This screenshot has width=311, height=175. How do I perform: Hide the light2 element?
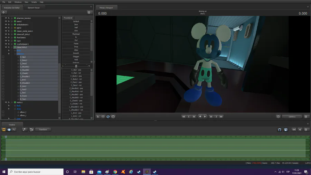[6, 28]
